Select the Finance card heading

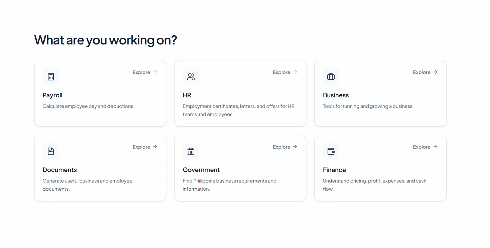334,170
